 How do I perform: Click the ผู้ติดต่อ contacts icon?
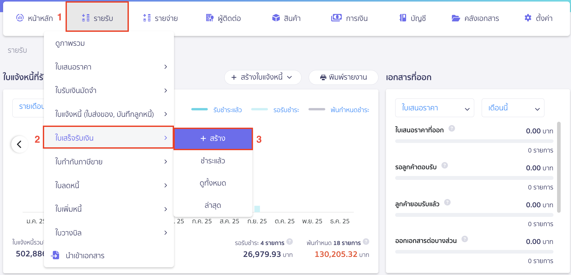(x=209, y=18)
